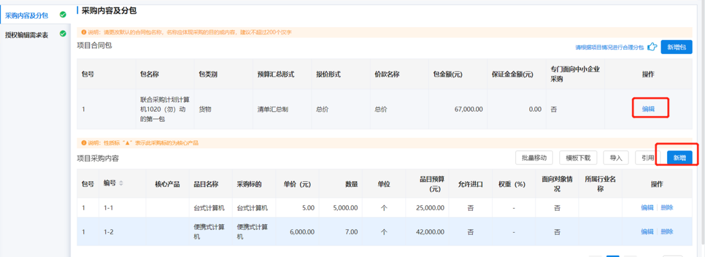705x257 pixels.
Task: Click the orange info icon above 项目采购内容
Action: point(84,143)
